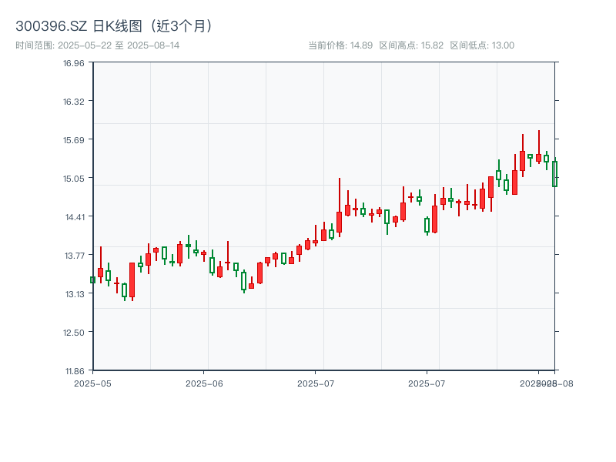This screenshot has height=462, width=616.
Task: Click the leftmost candlestick on the chart
Action: click(x=92, y=280)
